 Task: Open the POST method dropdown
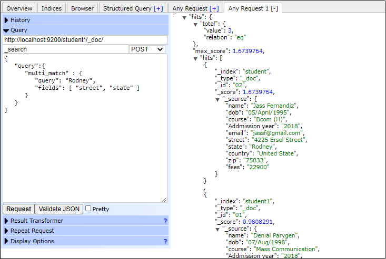[x=147, y=49]
